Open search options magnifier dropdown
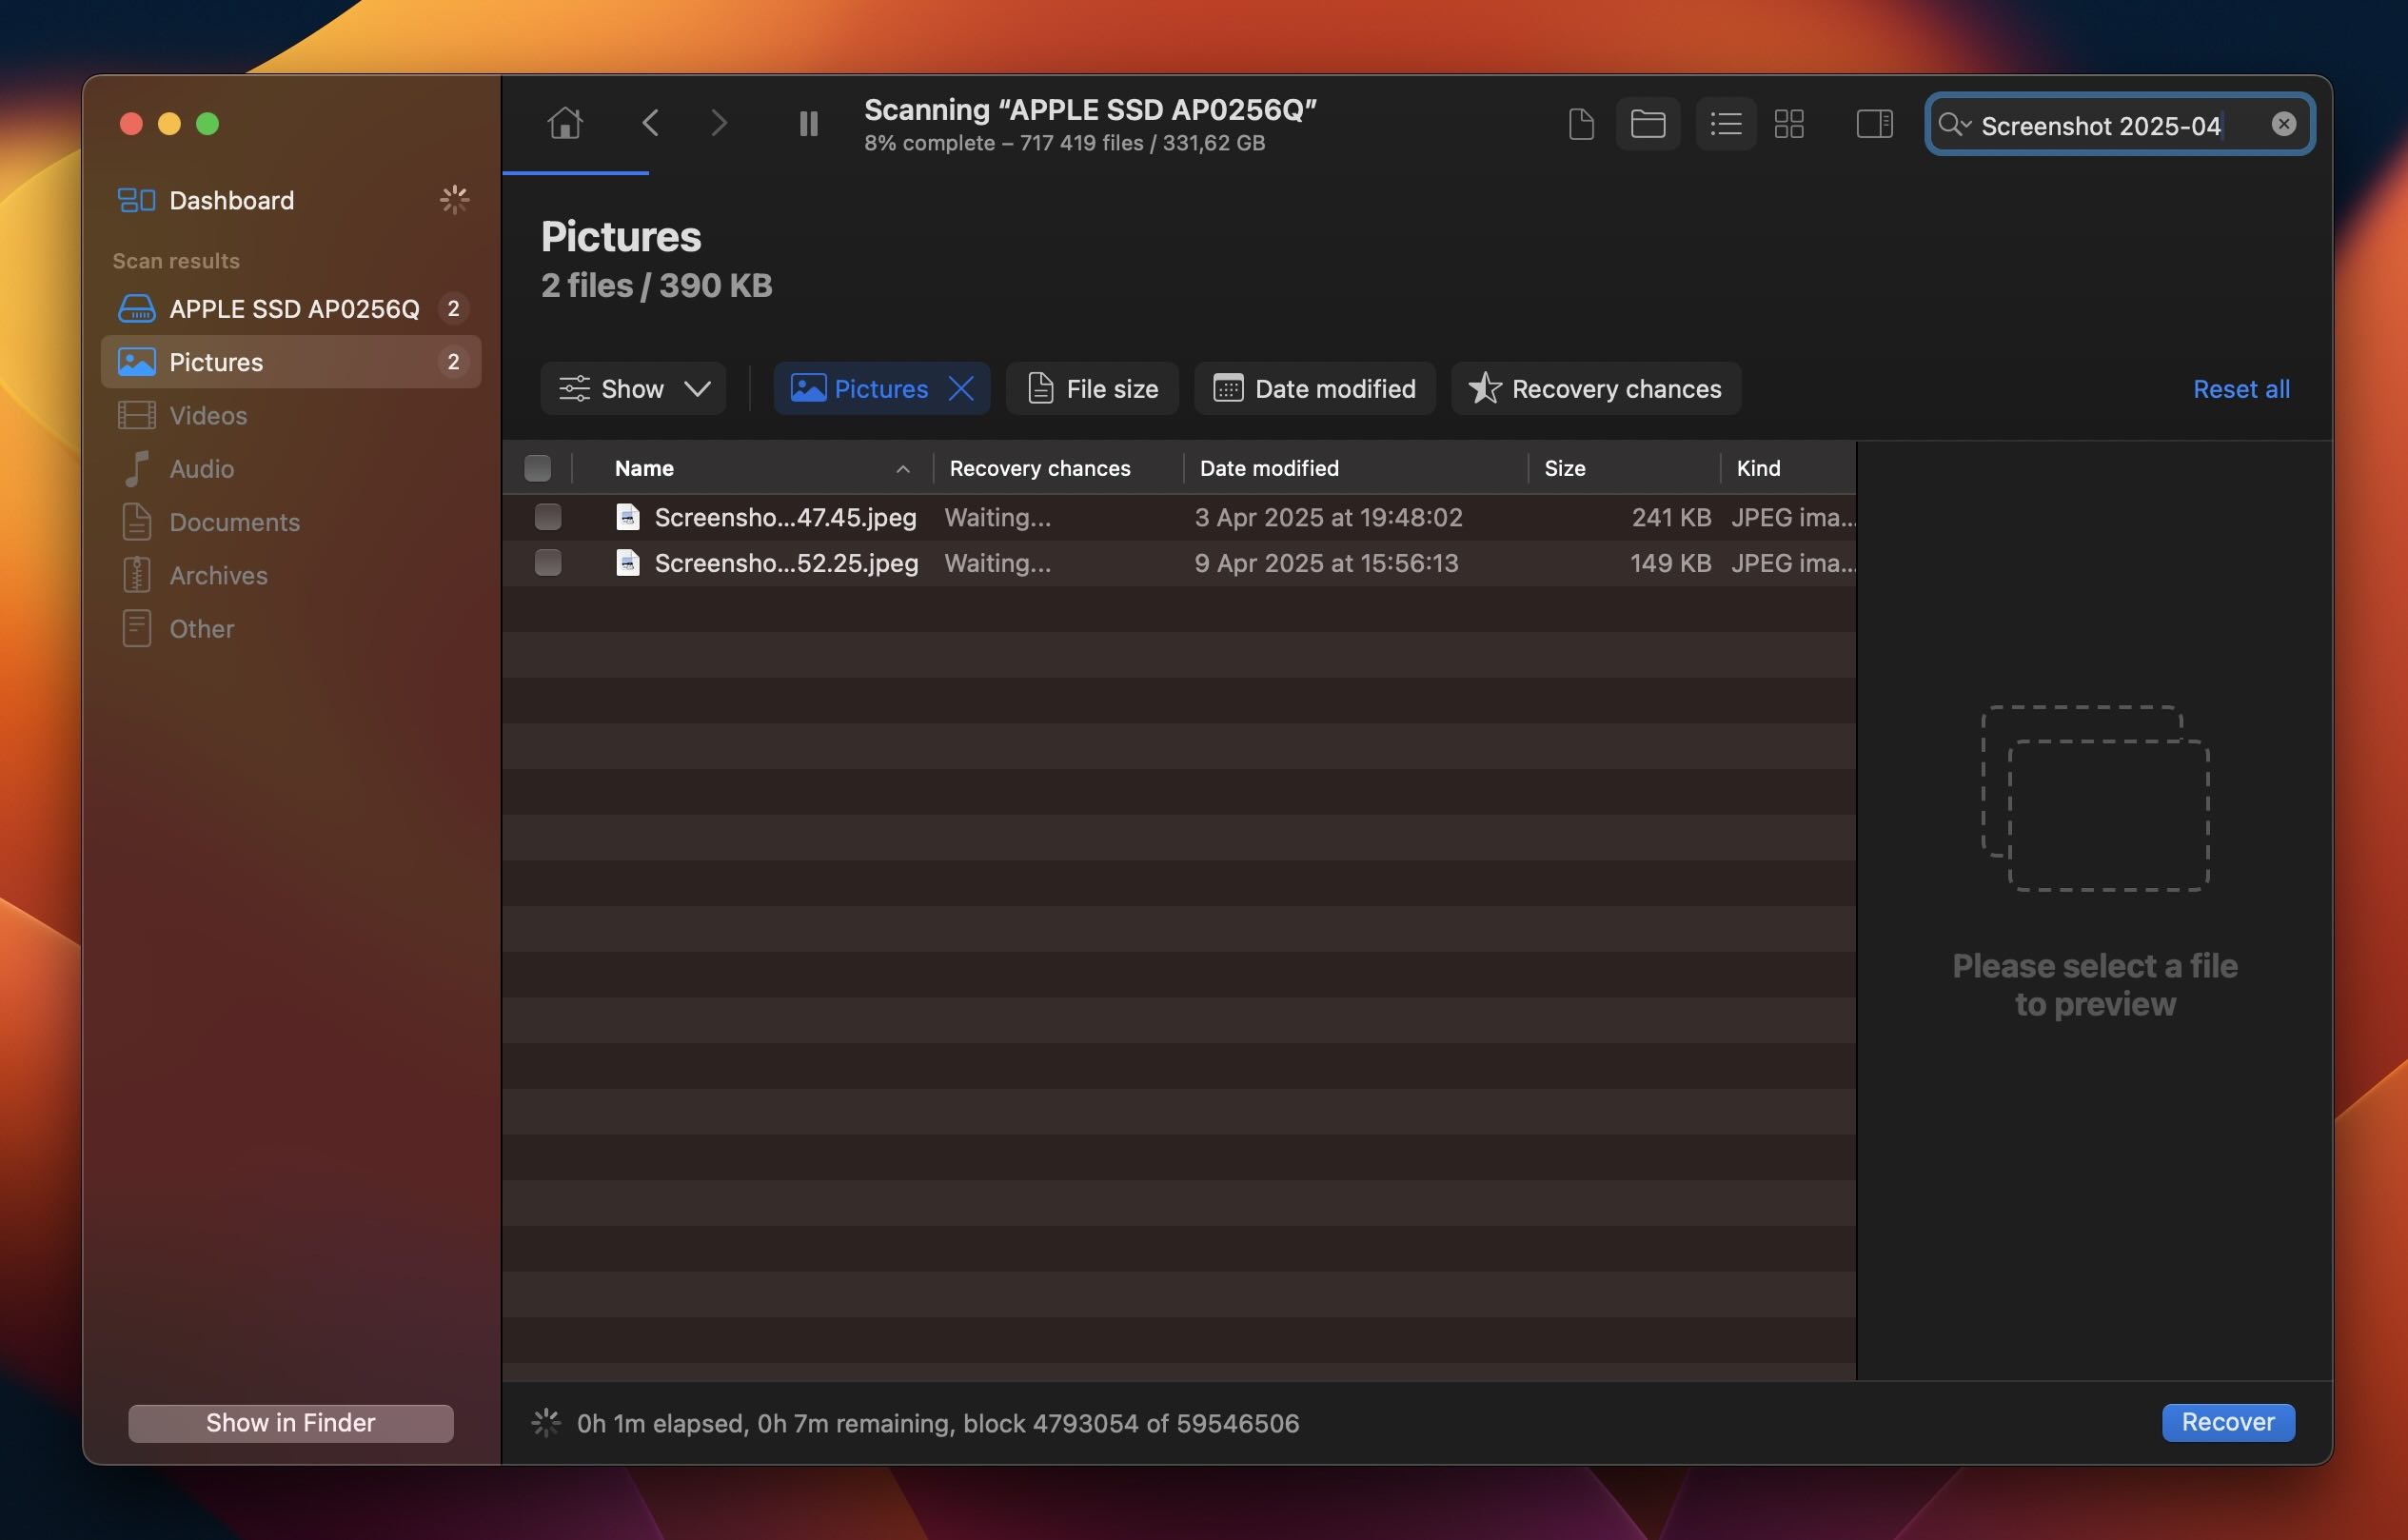This screenshot has width=2408, height=1540. [x=1954, y=124]
